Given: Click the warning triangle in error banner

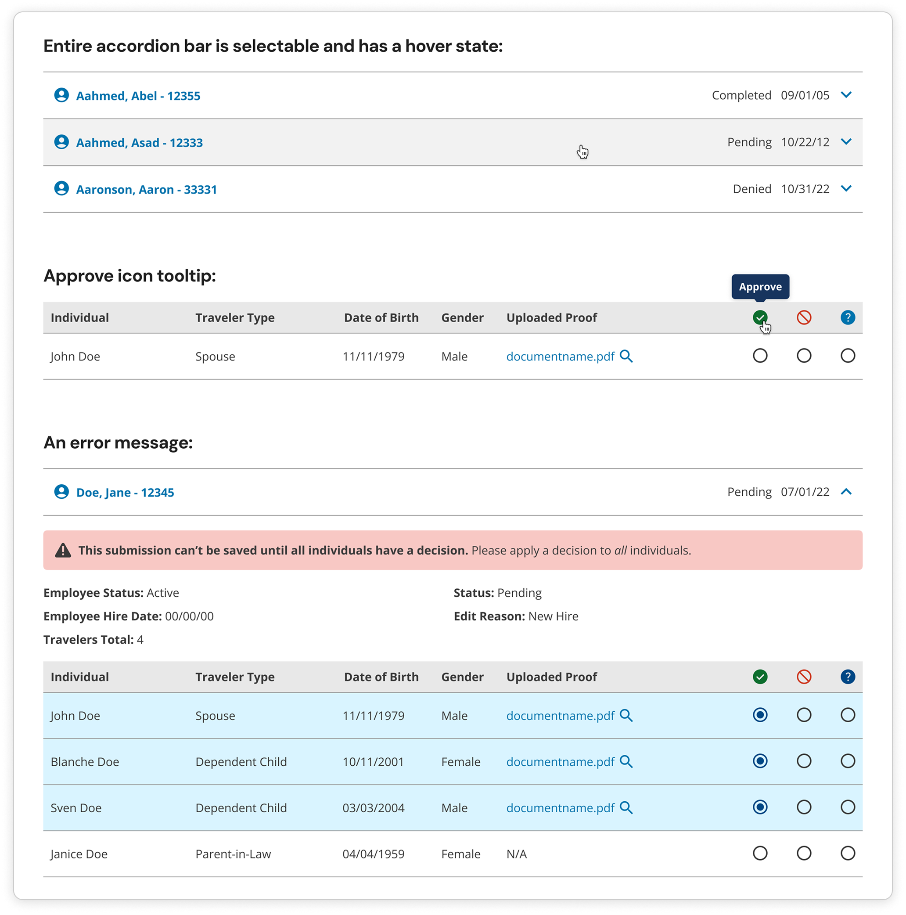Looking at the screenshot, I should [63, 550].
